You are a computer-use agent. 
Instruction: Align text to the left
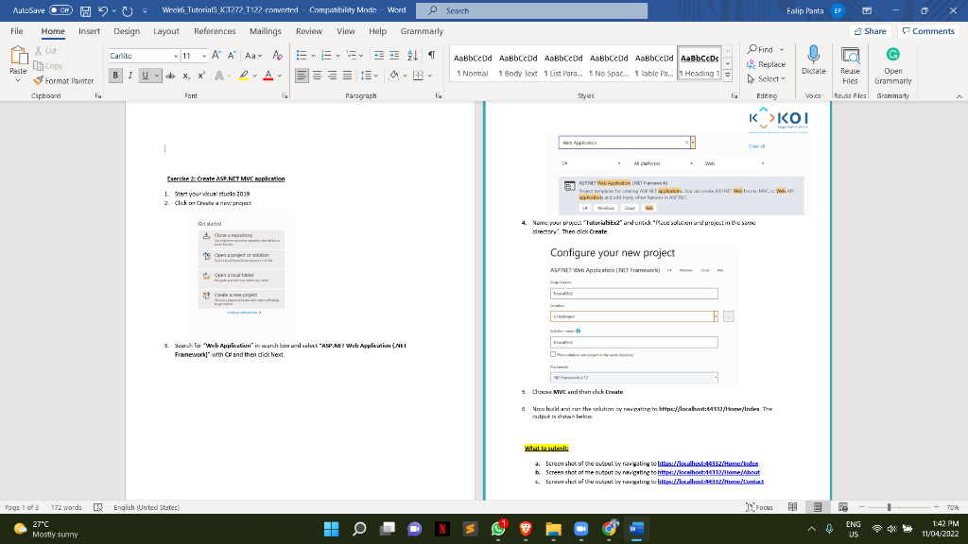[x=302, y=76]
